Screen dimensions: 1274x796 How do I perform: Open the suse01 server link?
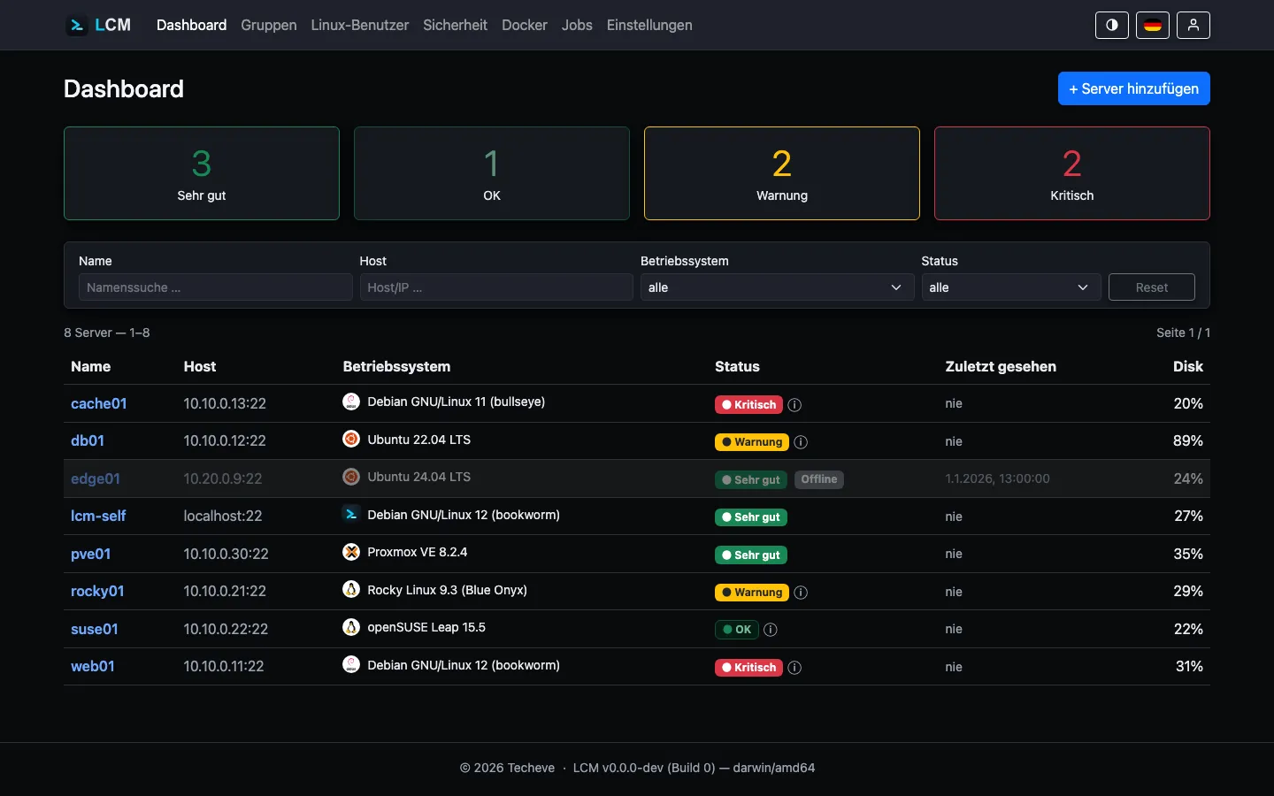coord(95,629)
